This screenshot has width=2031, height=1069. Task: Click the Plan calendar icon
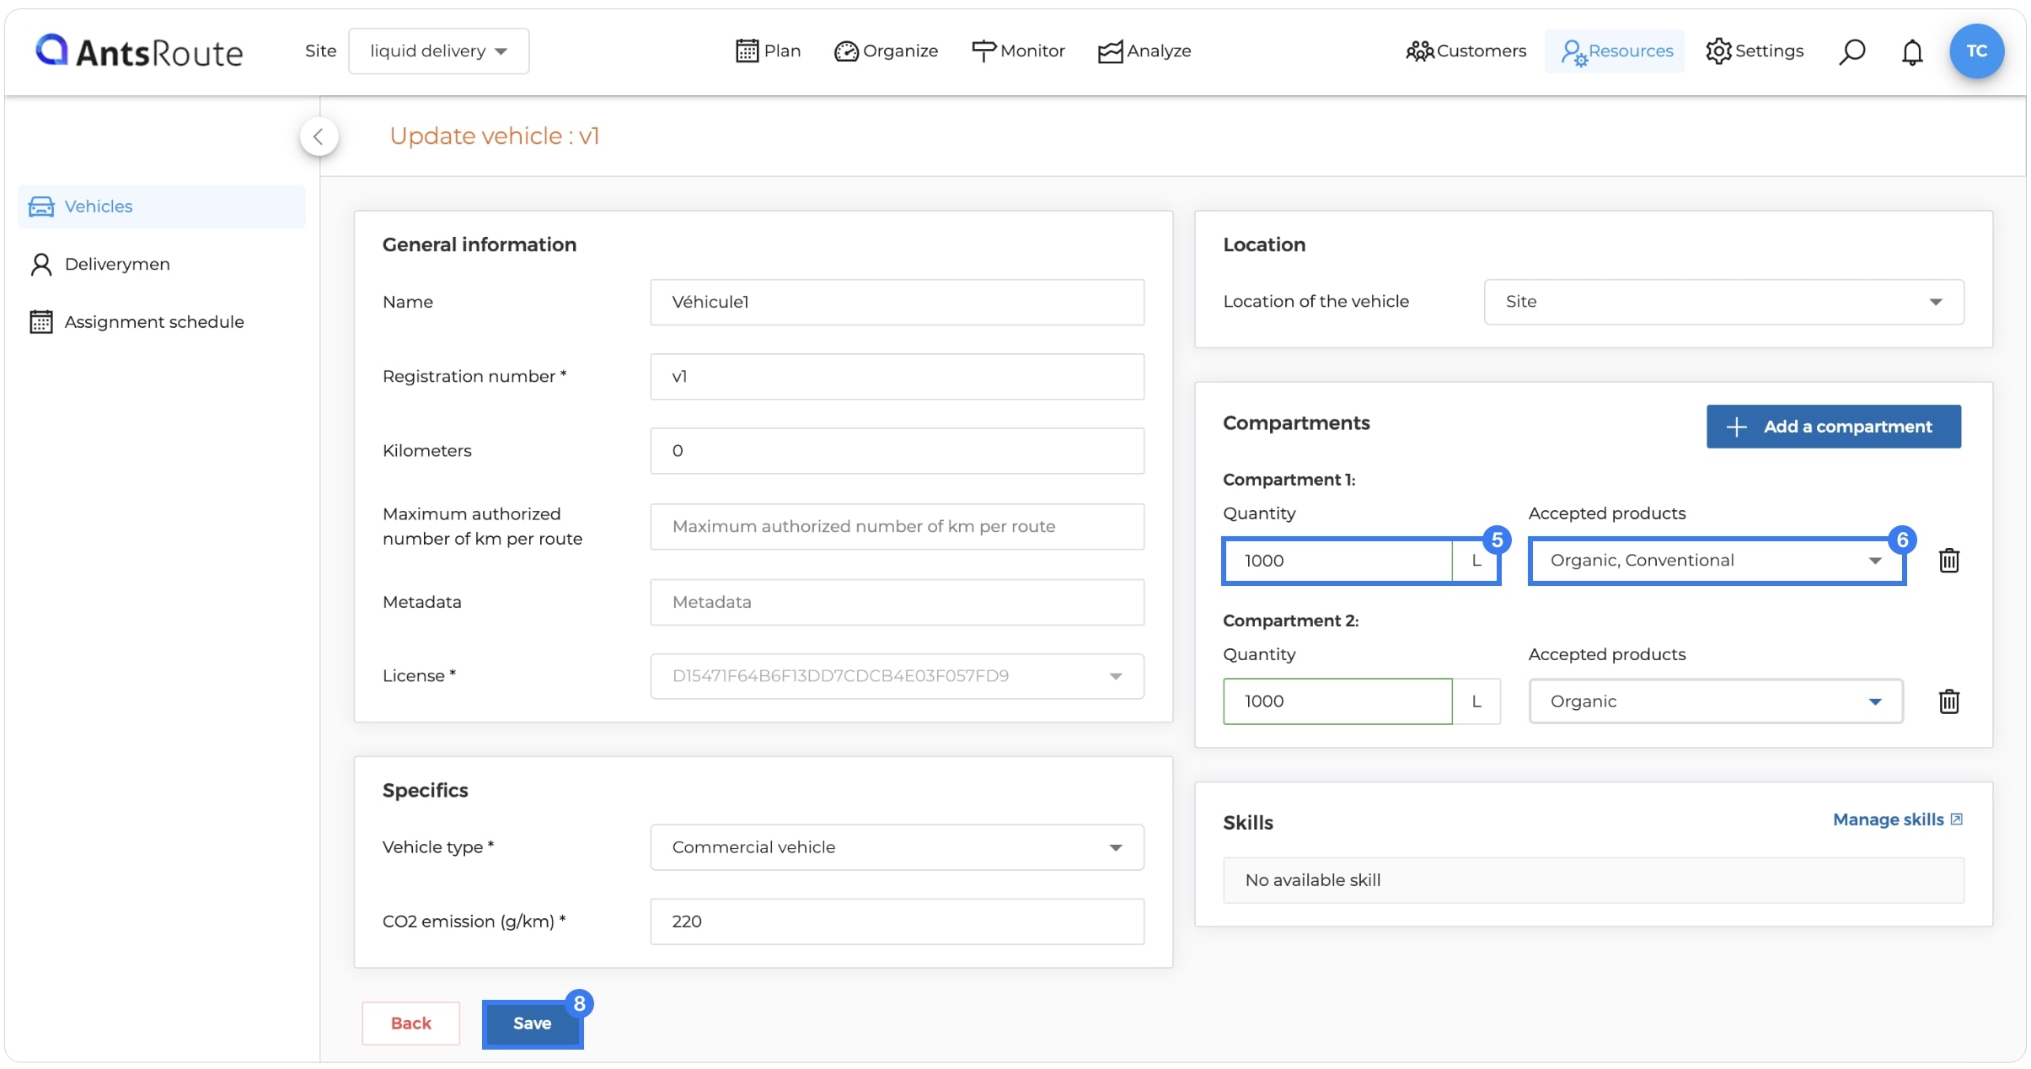[x=747, y=51]
